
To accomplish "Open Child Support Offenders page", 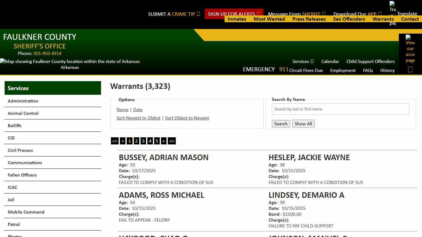I will (370, 61).
